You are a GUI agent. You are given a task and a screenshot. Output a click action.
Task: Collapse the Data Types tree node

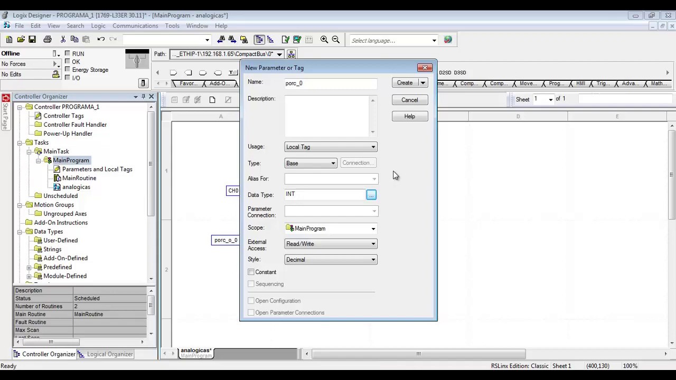pos(20,232)
